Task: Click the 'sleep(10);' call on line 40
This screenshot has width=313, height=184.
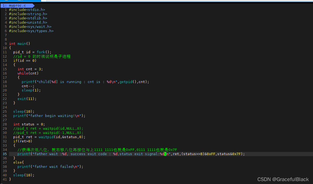Action: click(x=24, y=175)
